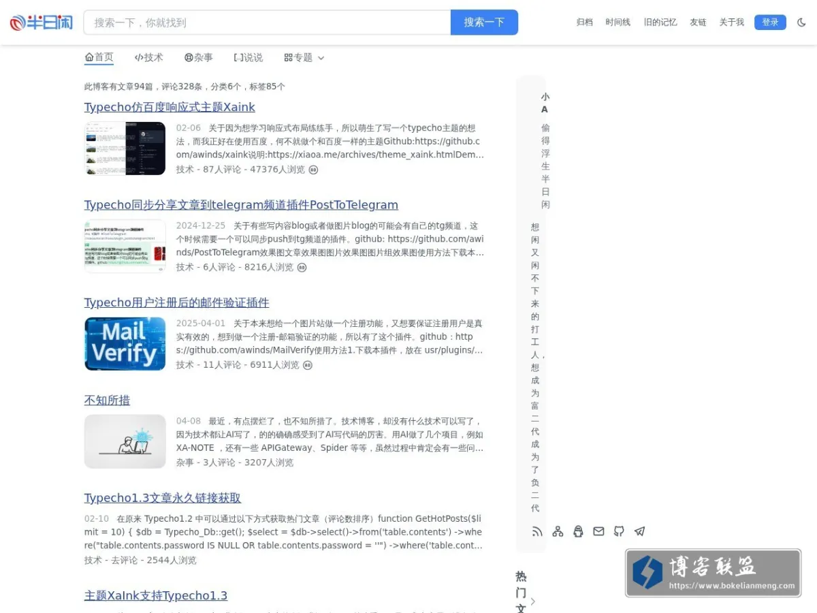The width and height of the screenshot is (817, 613).
Task: Click the 去评论 text
Action: point(124,561)
